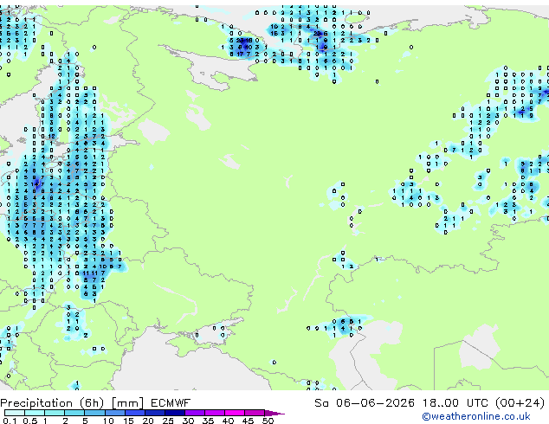Pick the 15–20 mm blue legend box

(x=135, y=413)
